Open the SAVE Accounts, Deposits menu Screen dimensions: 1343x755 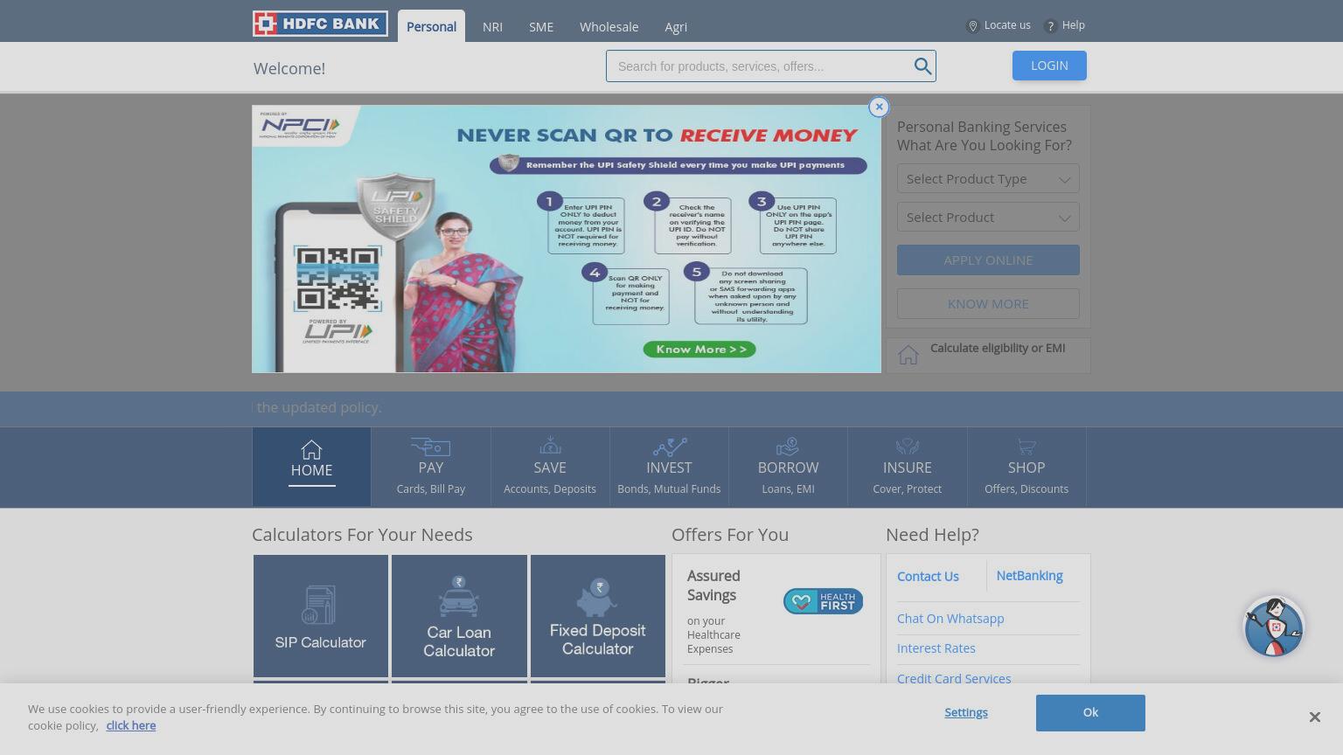[x=550, y=467]
